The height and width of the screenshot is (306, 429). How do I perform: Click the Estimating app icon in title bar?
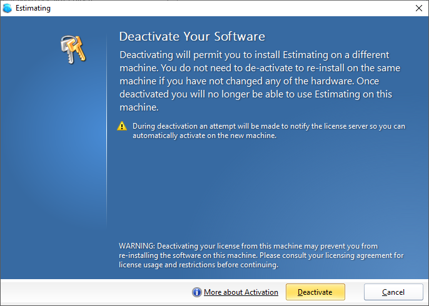(x=8, y=8)
